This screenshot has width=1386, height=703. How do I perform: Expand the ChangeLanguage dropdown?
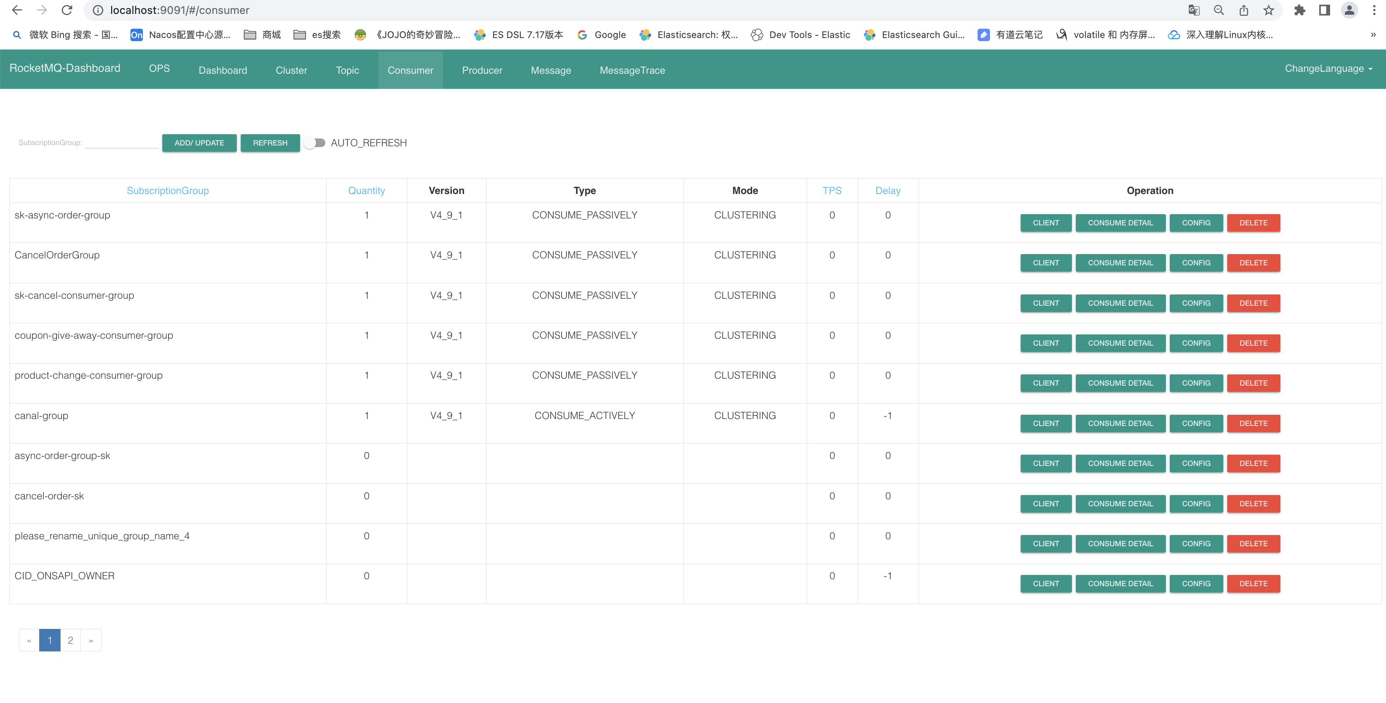click(1329, 68)
